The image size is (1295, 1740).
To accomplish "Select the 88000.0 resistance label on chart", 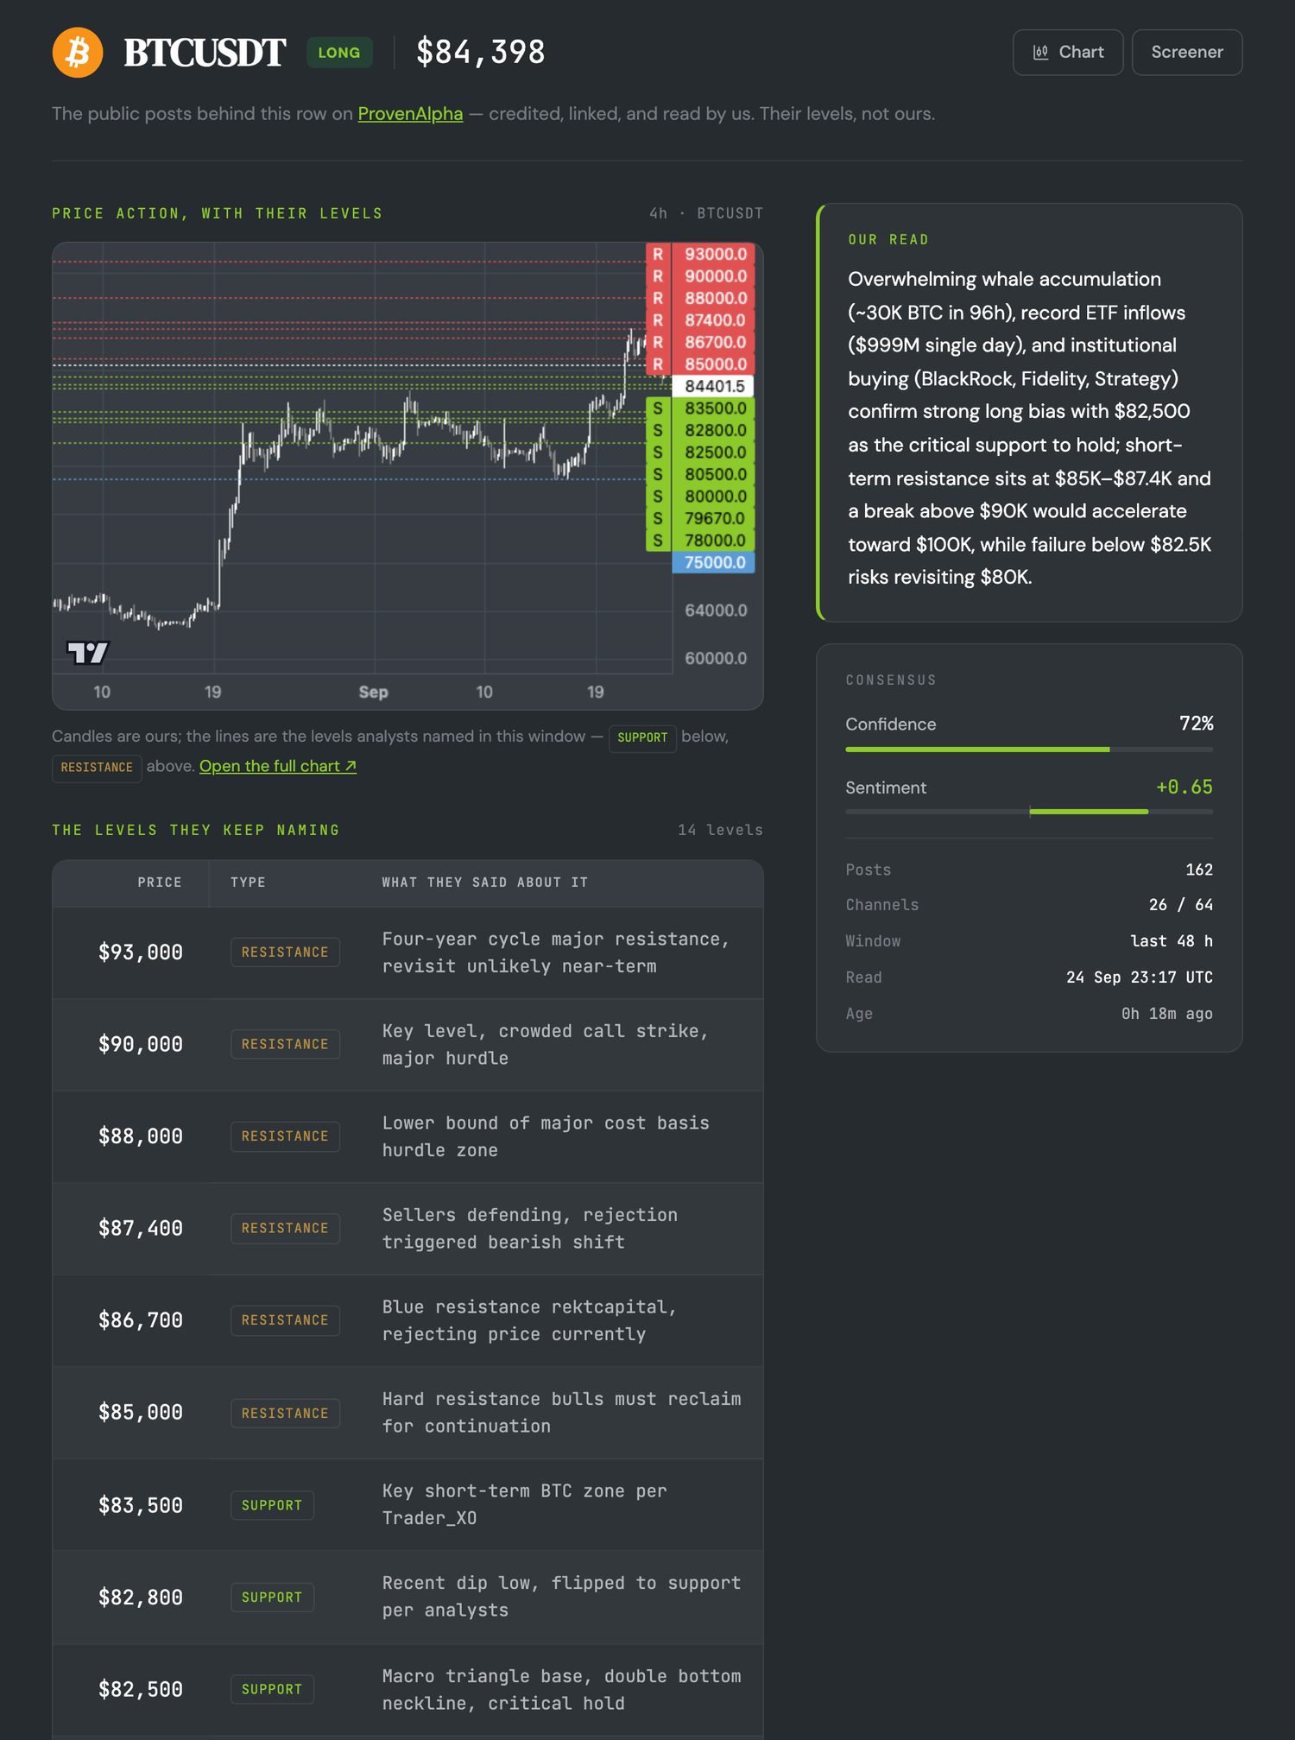I will pyautogui.click(x=701, y=298).
